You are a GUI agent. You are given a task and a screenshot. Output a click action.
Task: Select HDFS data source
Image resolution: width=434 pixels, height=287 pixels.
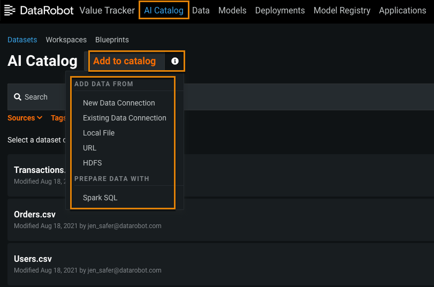point(92,163)
